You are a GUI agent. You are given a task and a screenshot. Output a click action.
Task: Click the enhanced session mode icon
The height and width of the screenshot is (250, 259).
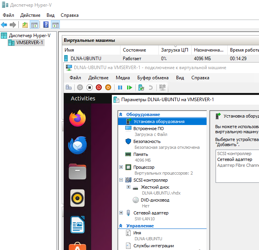coord(162,87)
